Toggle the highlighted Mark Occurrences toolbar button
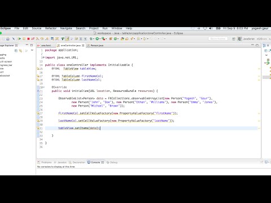 coord(67,39)
